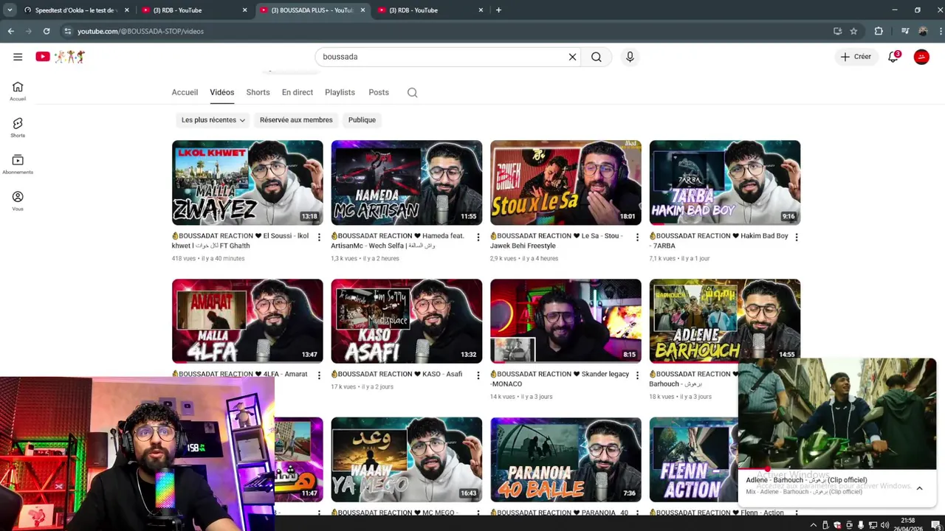Screen dimensions: 945x531
Task: Open the ZWAYEZ video thumbnail
Action: (247, 183)
